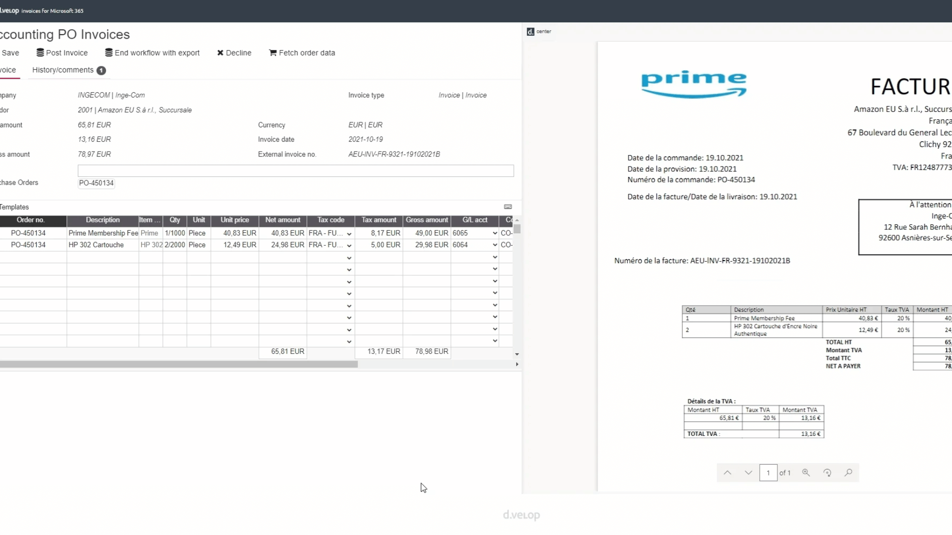Click the Order no. column header
952x535 pixels.
point(31,220)
